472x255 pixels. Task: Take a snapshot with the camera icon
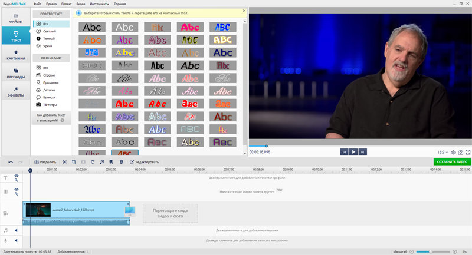click(x=461, y=152)
